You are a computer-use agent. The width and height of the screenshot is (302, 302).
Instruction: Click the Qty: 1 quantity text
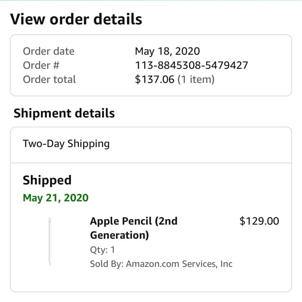coord(102,250)
